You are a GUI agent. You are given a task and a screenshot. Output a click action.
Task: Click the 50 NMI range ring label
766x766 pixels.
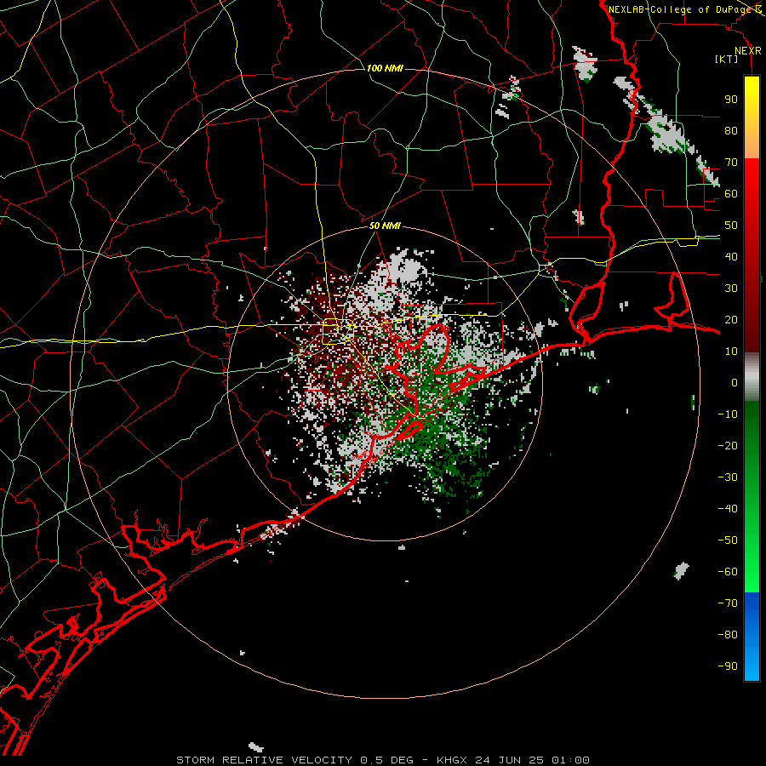385,226
